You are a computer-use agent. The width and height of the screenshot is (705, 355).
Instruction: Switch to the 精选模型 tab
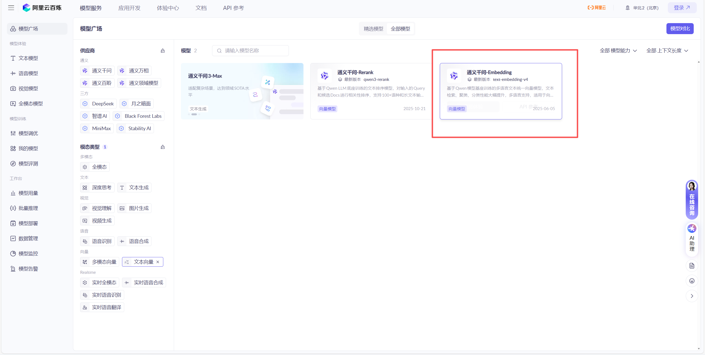(x=373, y=29)
